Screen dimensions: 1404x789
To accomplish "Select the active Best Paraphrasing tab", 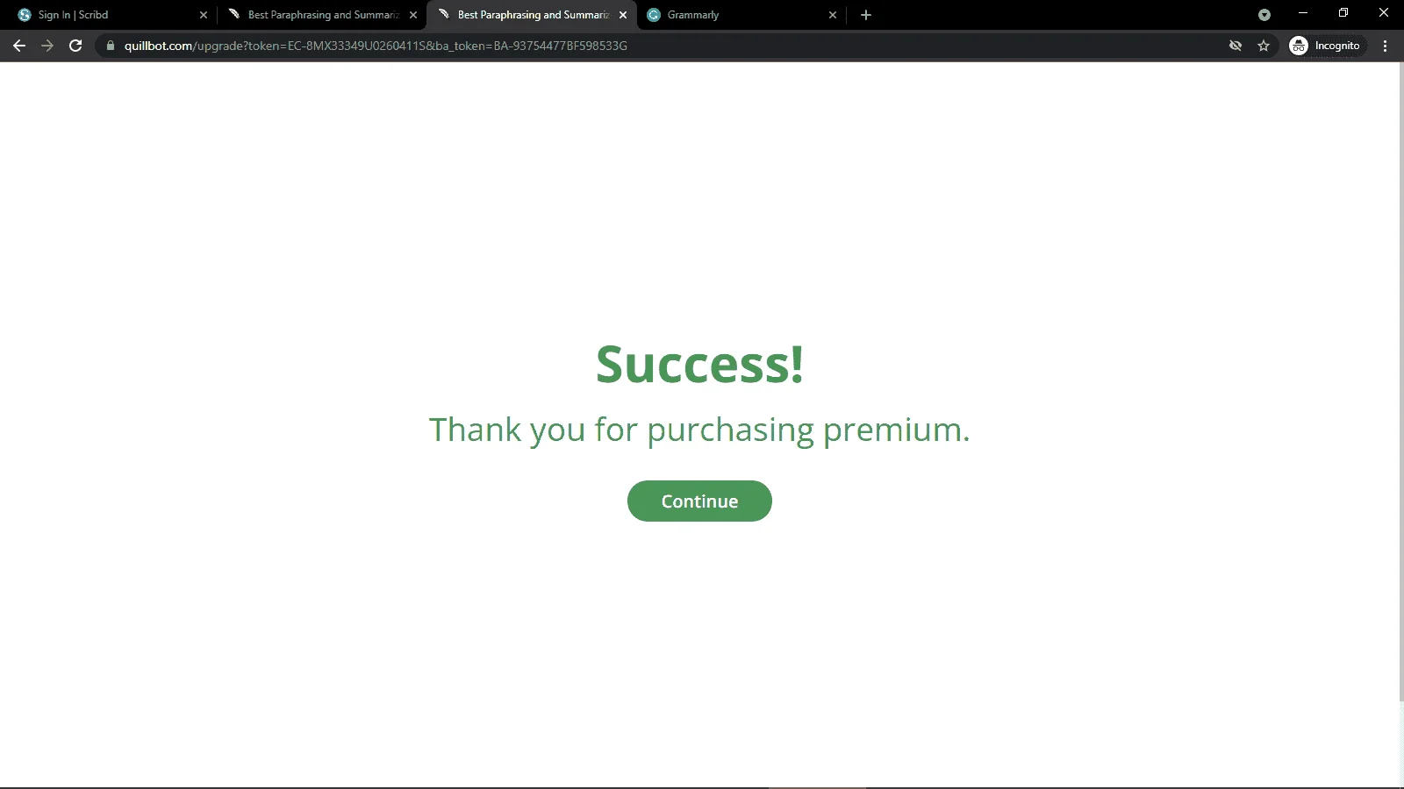I will pyautogui.click(x=532, y=15).
